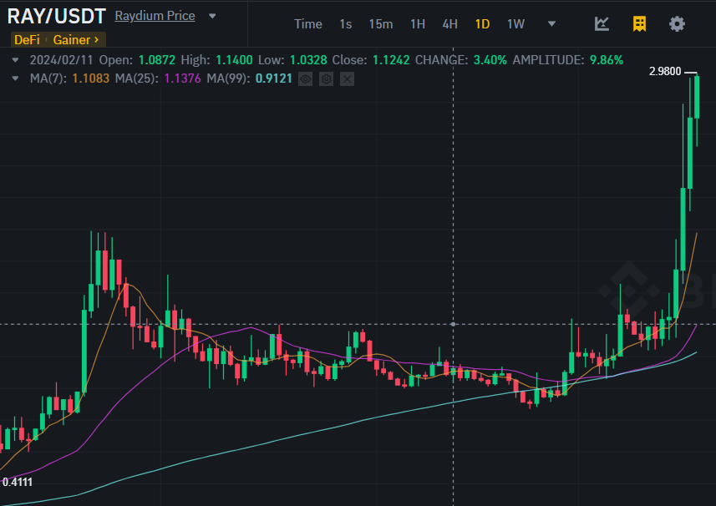Click the AMPLITUDE value 9.86%
Screen dimensions: 716x506
[607, 60]
